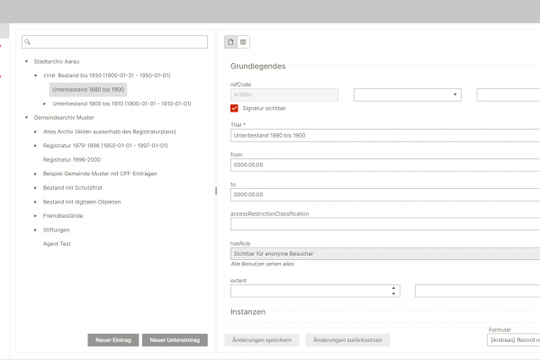Image resolution: width=540 pixels, height=360 pixels.
Task: Expand Beispiel Gemeinde Muster node
Action: tap(35, 174)
